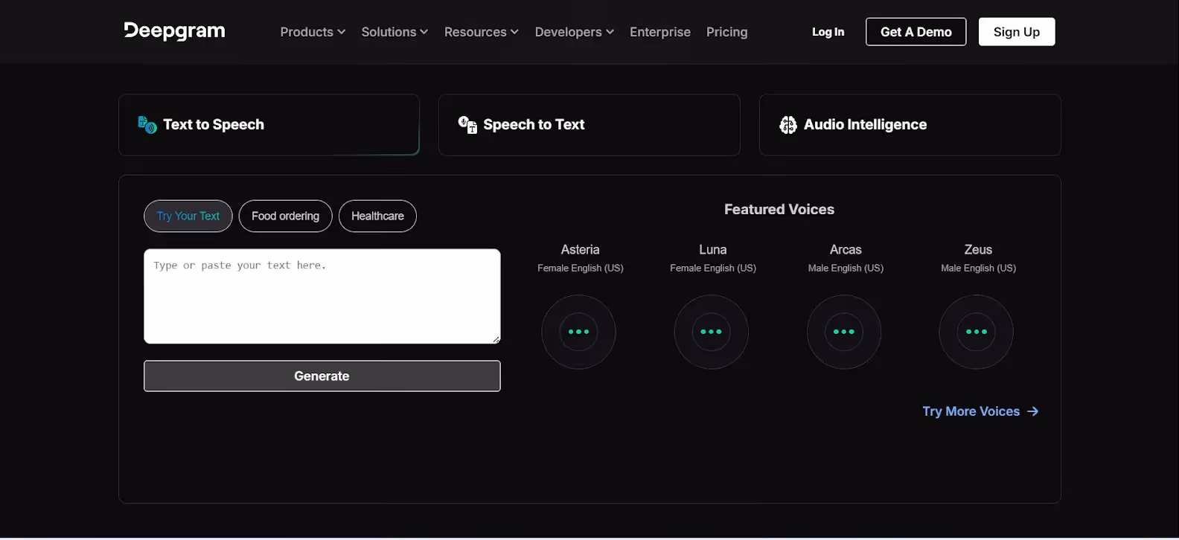Viewport: 1179px width, 540px height.
Task: Switch to the Speech to Text tab
Action: coord(589,125)
